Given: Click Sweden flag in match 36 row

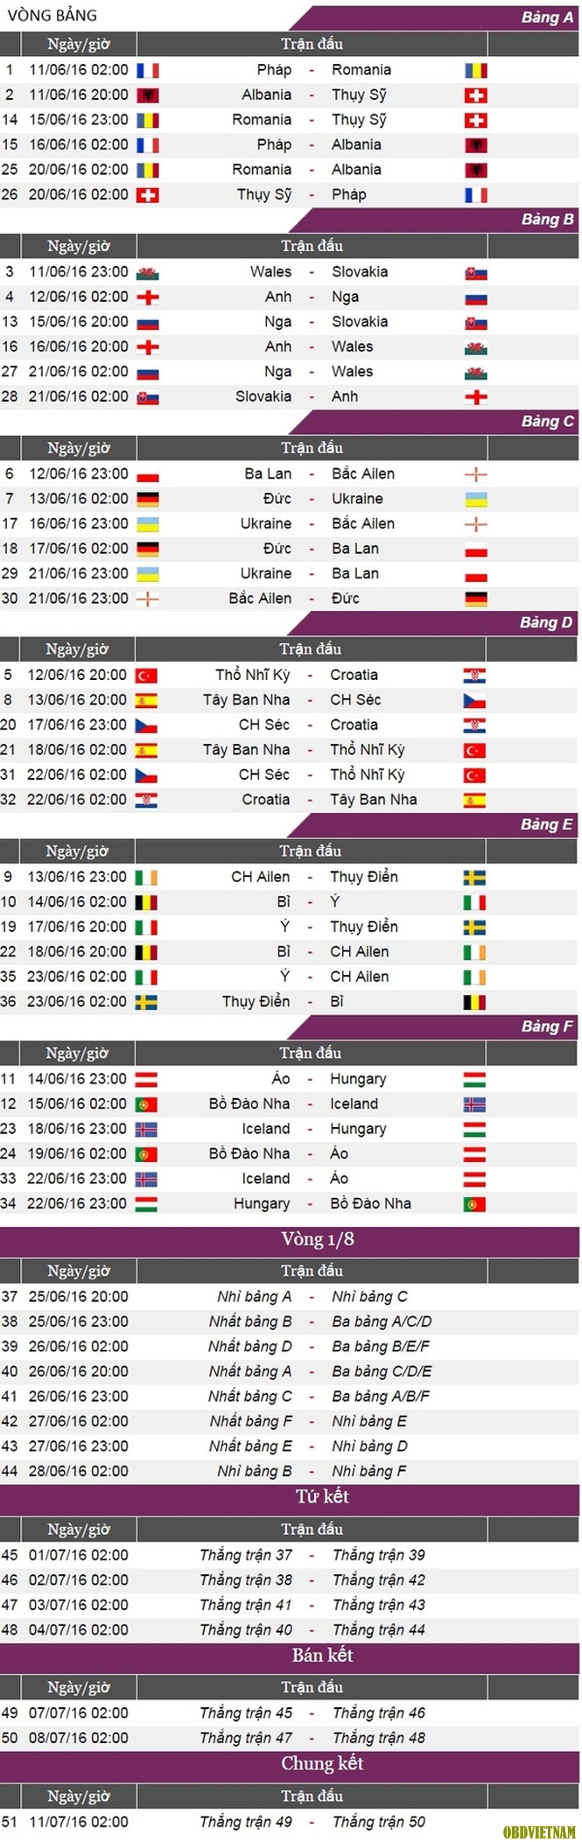Looking at the screenshot, I should (146, 1003).
